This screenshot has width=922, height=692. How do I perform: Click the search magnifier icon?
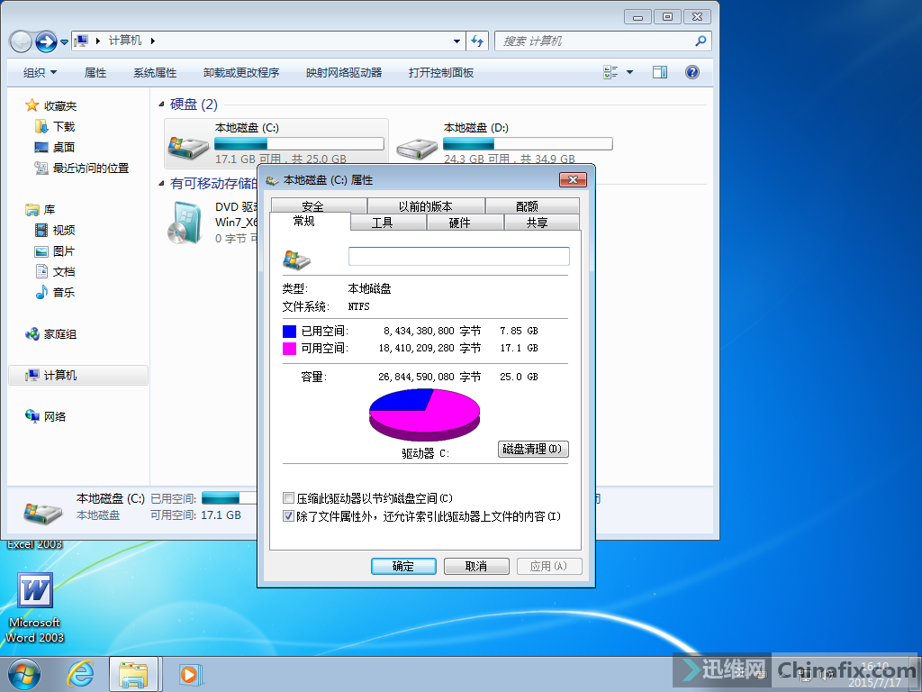(x=701, y=41)
